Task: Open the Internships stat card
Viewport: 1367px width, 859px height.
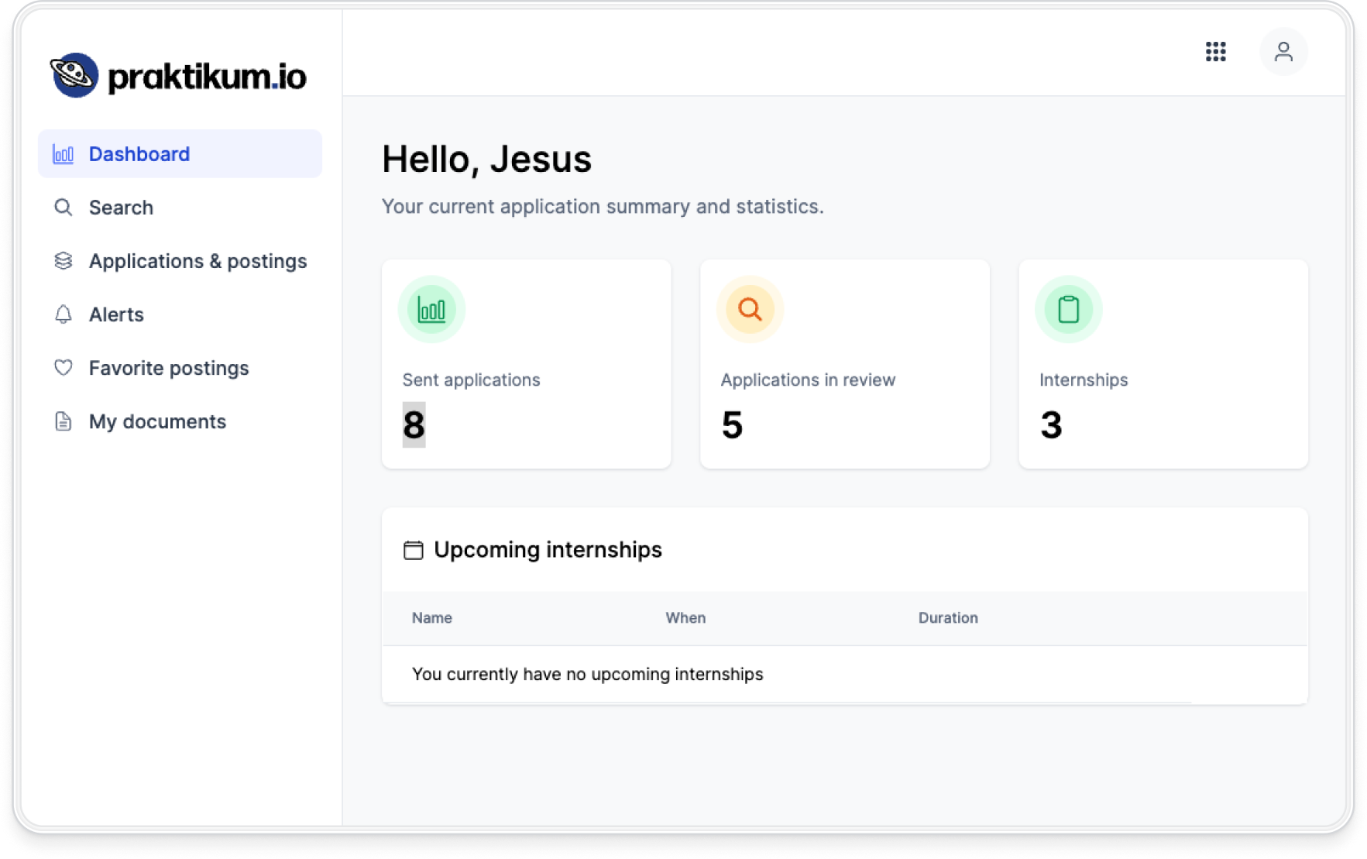Action: (1163, 363)
